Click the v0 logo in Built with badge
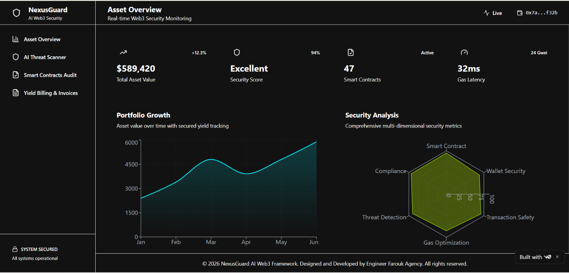The image size is (569, 273). point(547,257)
